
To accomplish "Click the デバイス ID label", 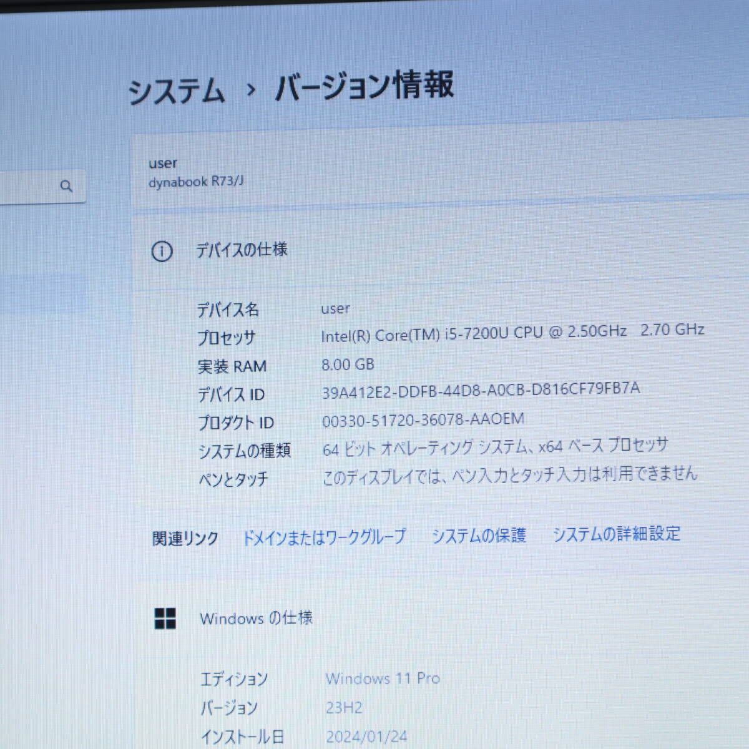I will click(231, 394).
